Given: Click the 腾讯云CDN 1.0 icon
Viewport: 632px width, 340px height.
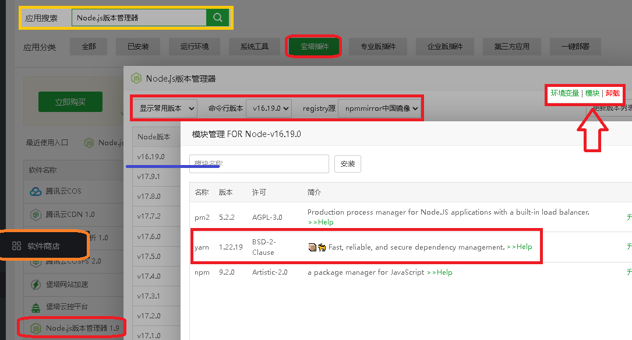Looking at the screenshot, I should [x=36, y=215].
